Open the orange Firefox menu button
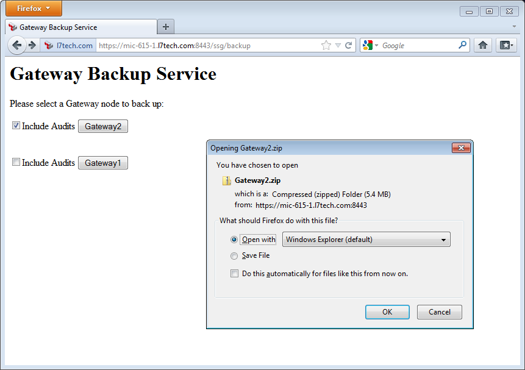This screenshot has height=370, width=525. 34,9
